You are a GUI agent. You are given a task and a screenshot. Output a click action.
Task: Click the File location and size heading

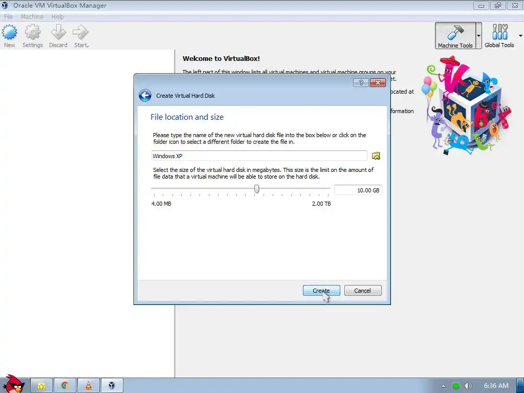[187, 117]
